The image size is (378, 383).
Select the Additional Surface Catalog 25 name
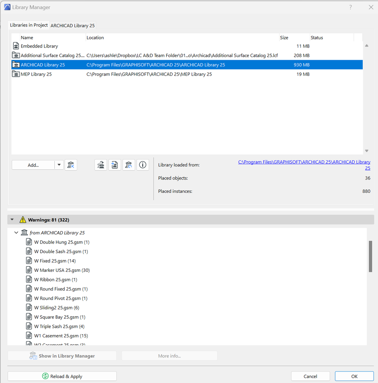click(52, 56)
